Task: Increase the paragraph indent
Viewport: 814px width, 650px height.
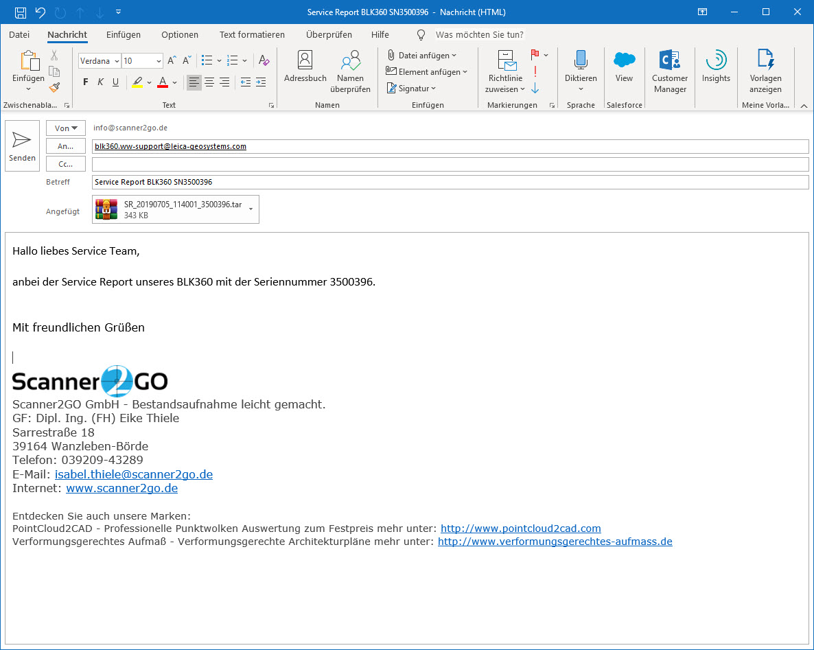Action: pos(261,82)
